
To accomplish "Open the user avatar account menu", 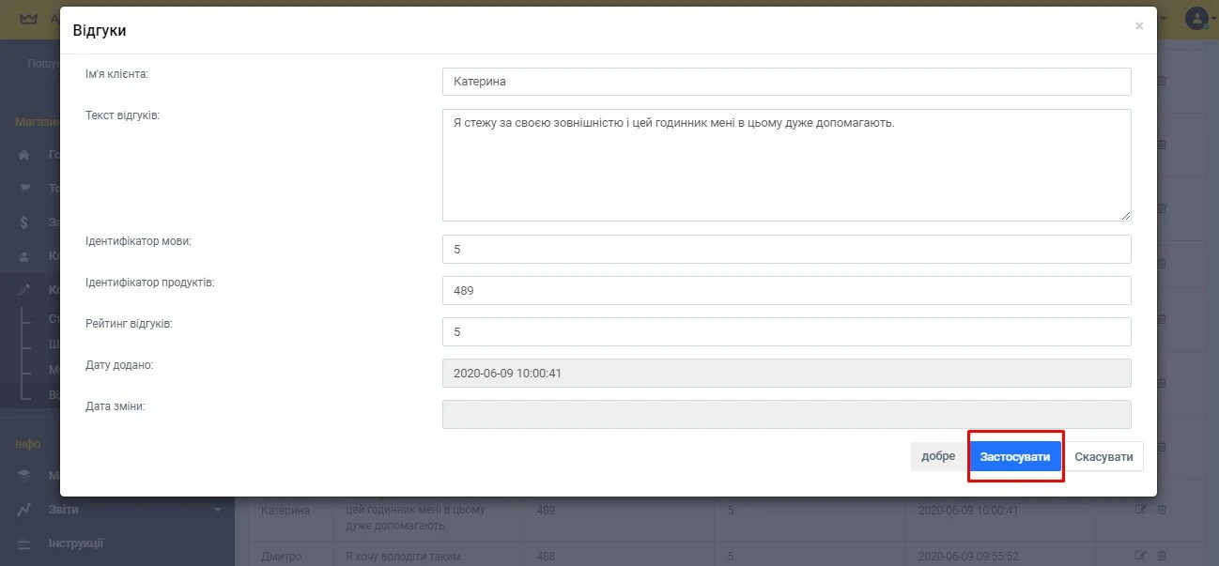I will [1196, 19].
